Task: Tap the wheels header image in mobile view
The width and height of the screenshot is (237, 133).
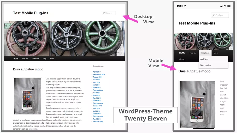Action: (203, 41)
